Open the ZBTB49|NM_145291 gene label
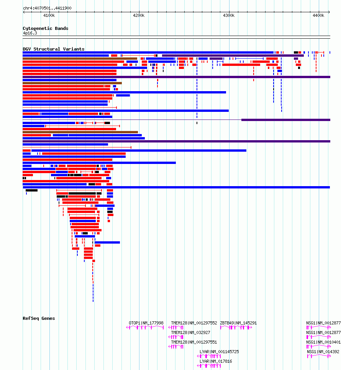The width and height of the screenshot is (341, 370). tap(238, 323)
